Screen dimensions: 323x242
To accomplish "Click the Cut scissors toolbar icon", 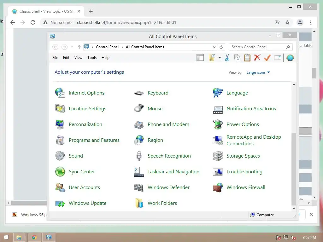I will 227,58.
